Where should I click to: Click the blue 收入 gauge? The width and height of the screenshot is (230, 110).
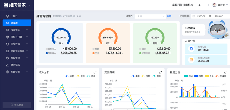coord(61,36)
